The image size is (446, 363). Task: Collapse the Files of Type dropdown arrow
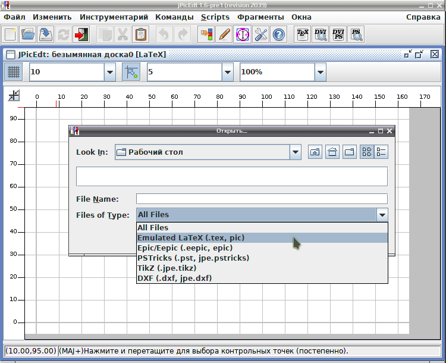[x=382, y=215]
